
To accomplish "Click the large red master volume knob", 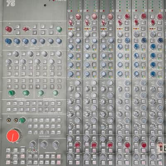I will tap(13, 136).
